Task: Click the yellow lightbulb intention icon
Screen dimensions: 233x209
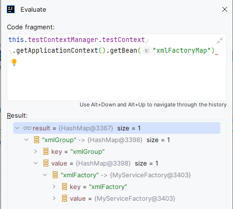Action: [x=14, y=63]
